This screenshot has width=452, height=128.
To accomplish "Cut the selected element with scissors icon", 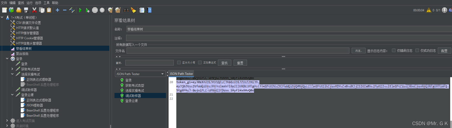I will 34,10.
